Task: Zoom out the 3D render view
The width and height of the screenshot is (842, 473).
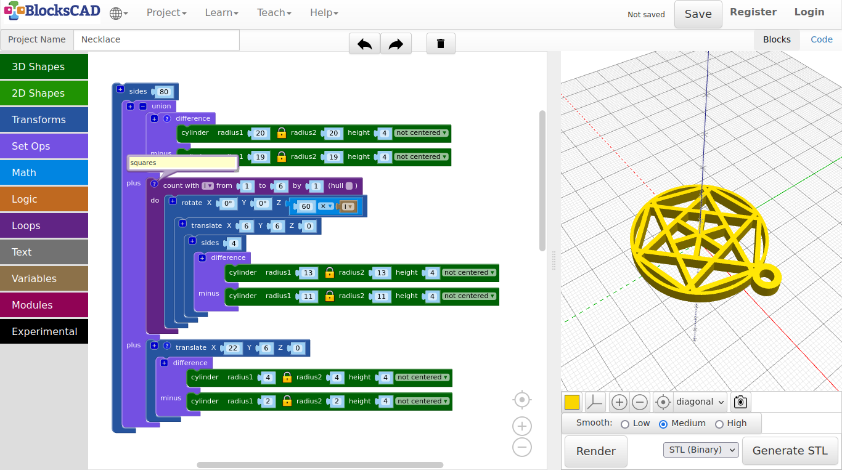Action: pos(640,402)
